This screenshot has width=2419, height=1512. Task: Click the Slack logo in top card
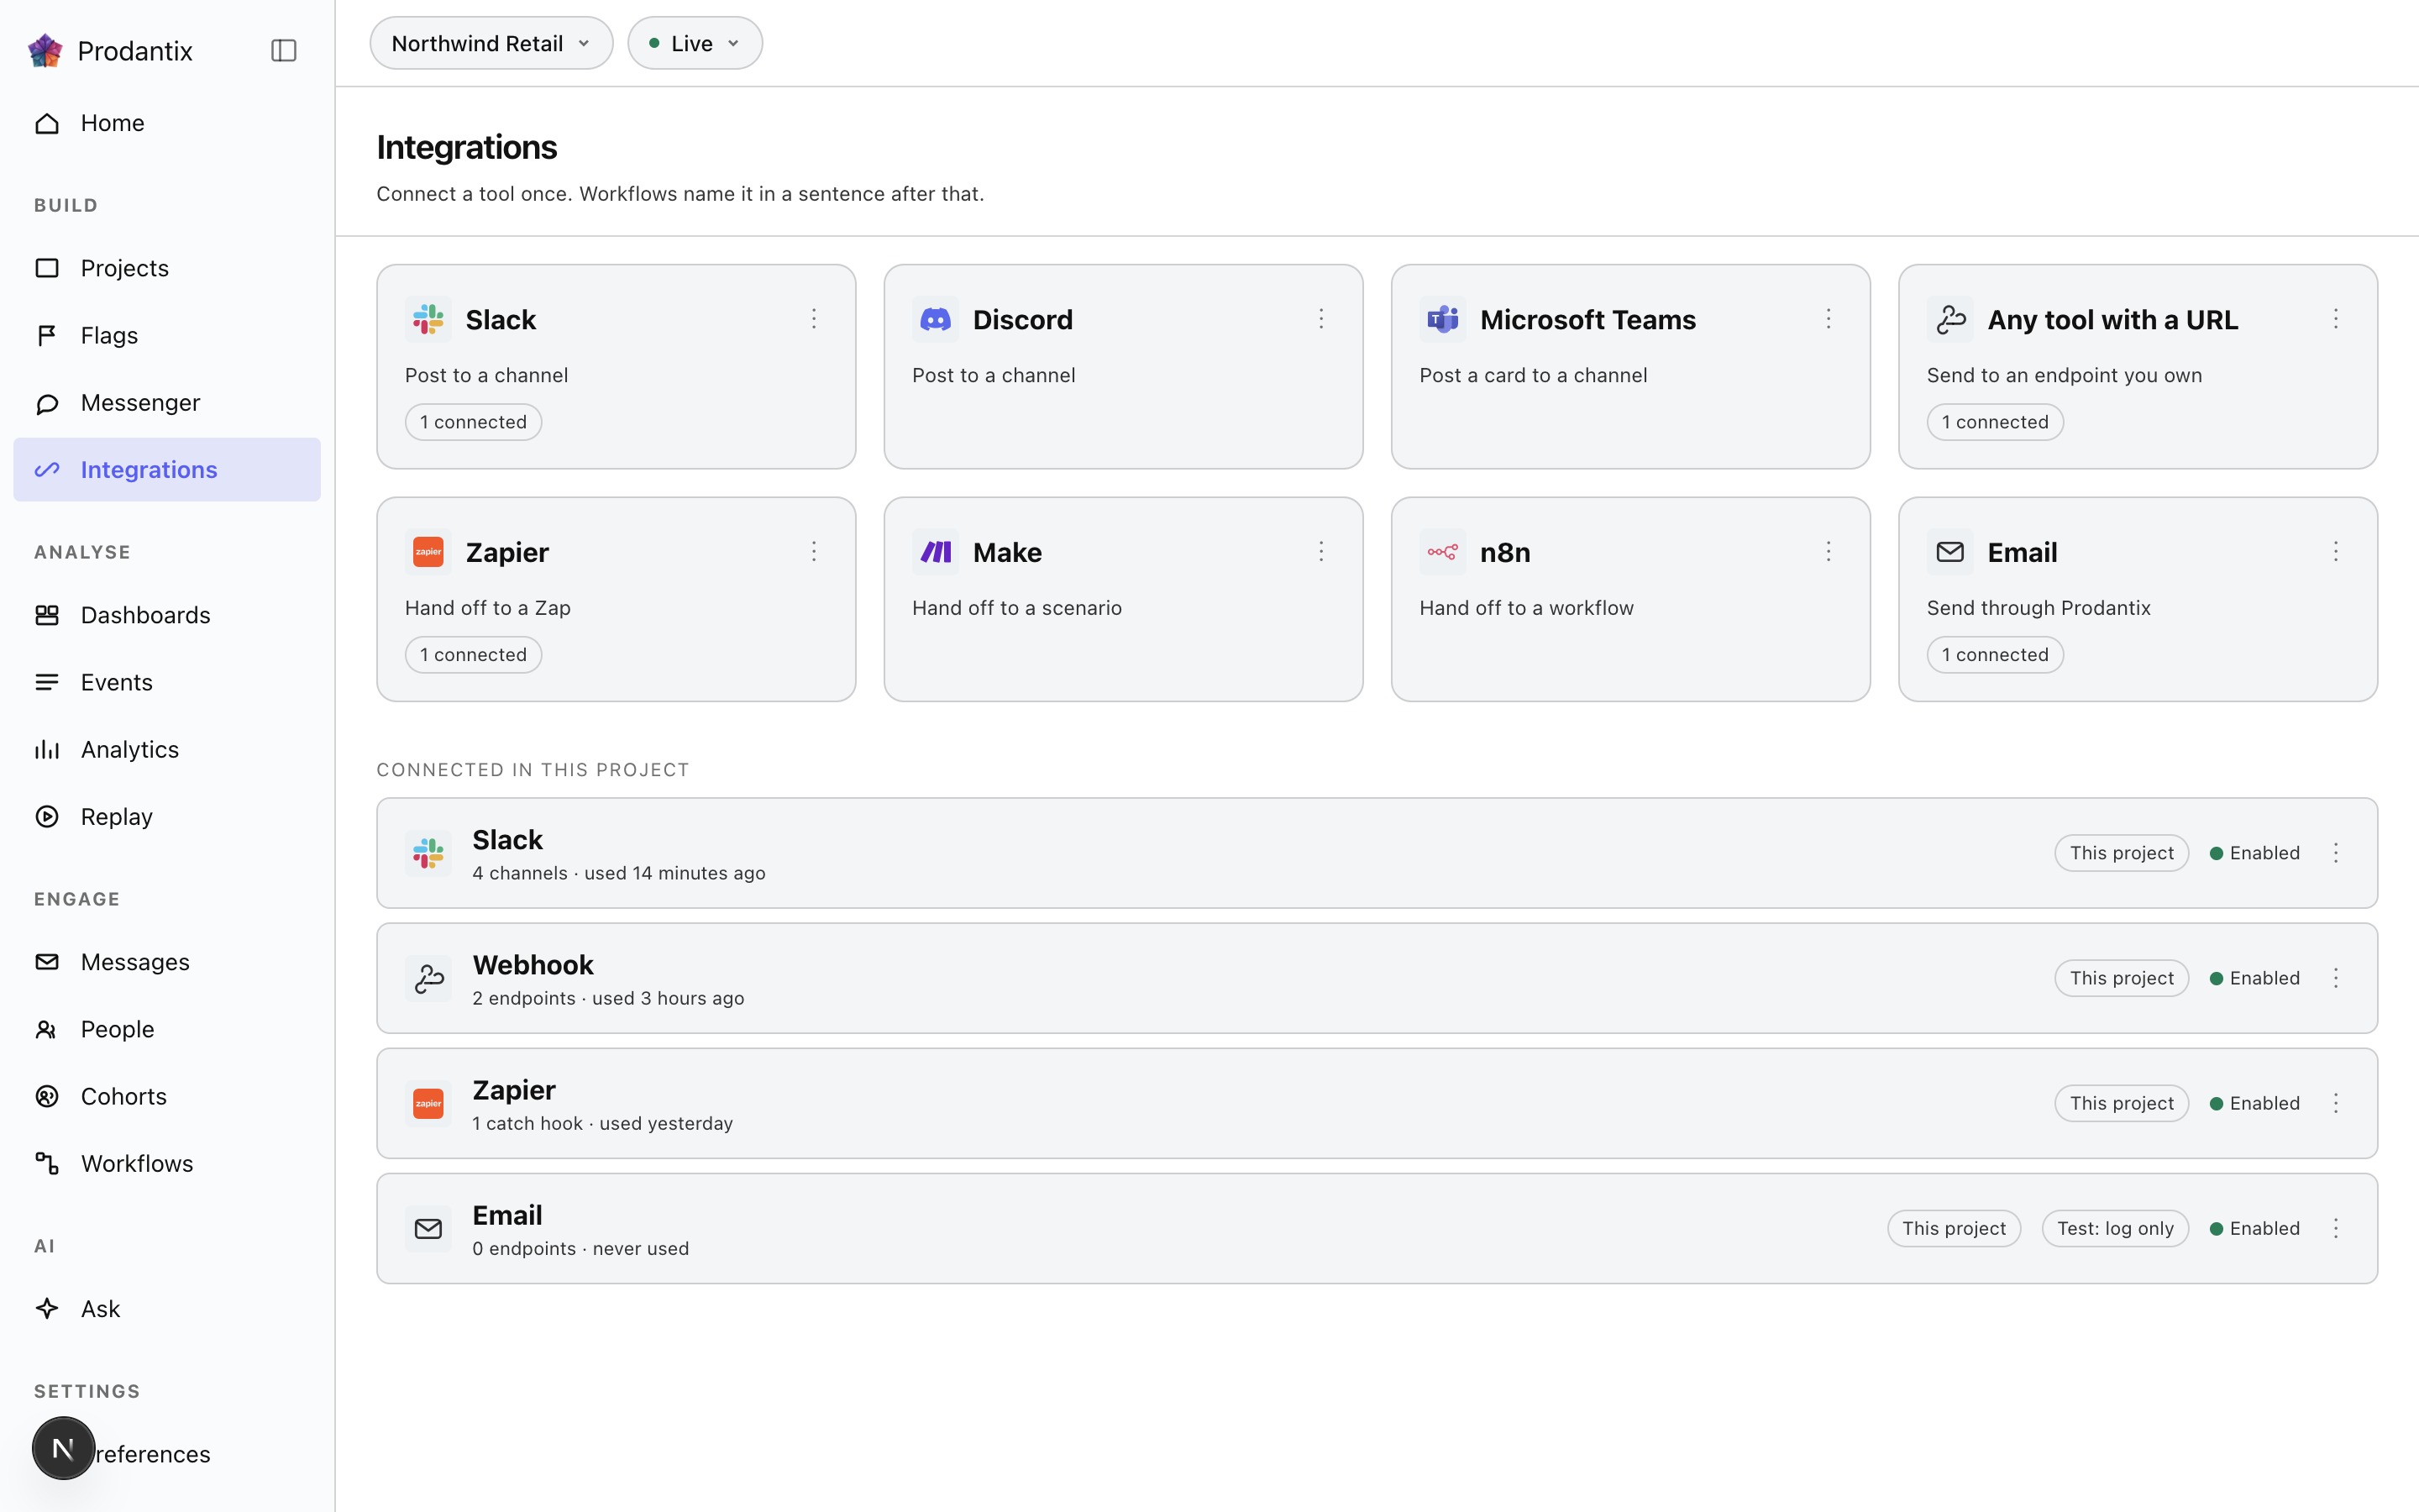428,319
